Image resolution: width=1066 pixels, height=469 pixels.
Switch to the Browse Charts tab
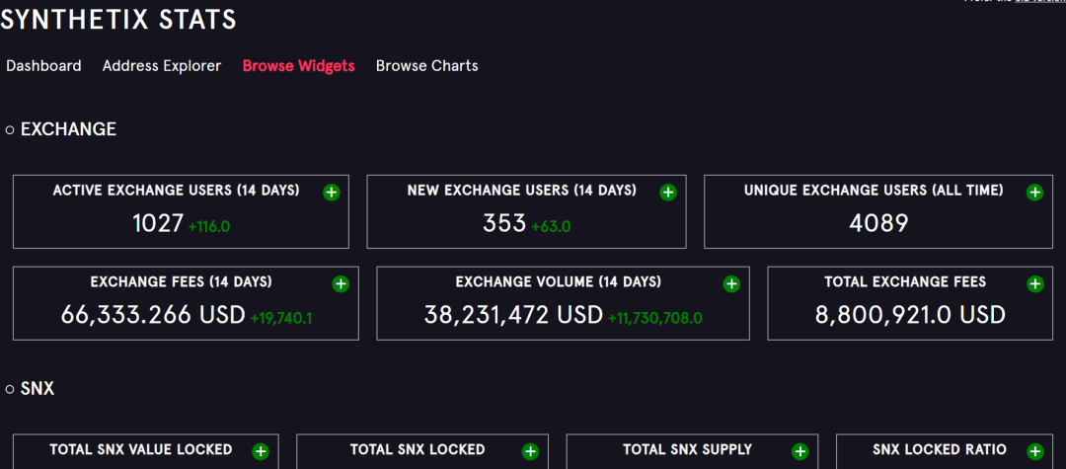pos(427,66)
